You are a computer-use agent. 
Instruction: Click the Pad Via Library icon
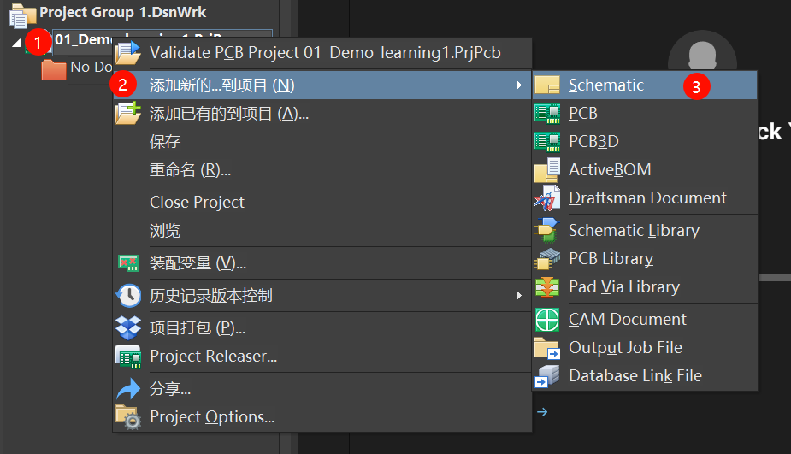pyautogui.click(x=546, y=287)
